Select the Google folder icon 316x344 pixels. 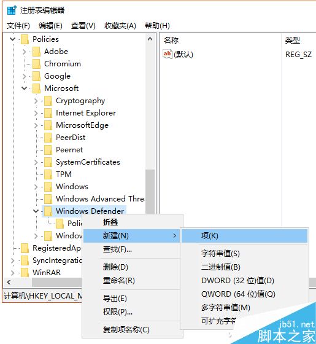click(x=36, y=76)
